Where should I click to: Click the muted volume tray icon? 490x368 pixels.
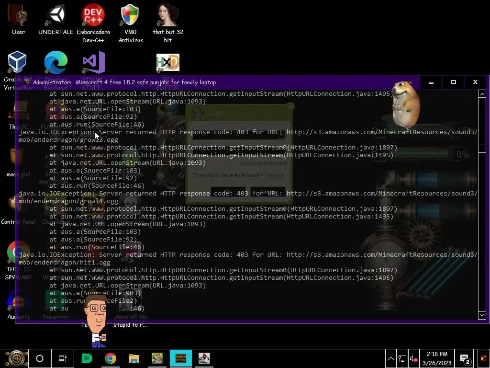pyautogui.click(x=413, y=359)
